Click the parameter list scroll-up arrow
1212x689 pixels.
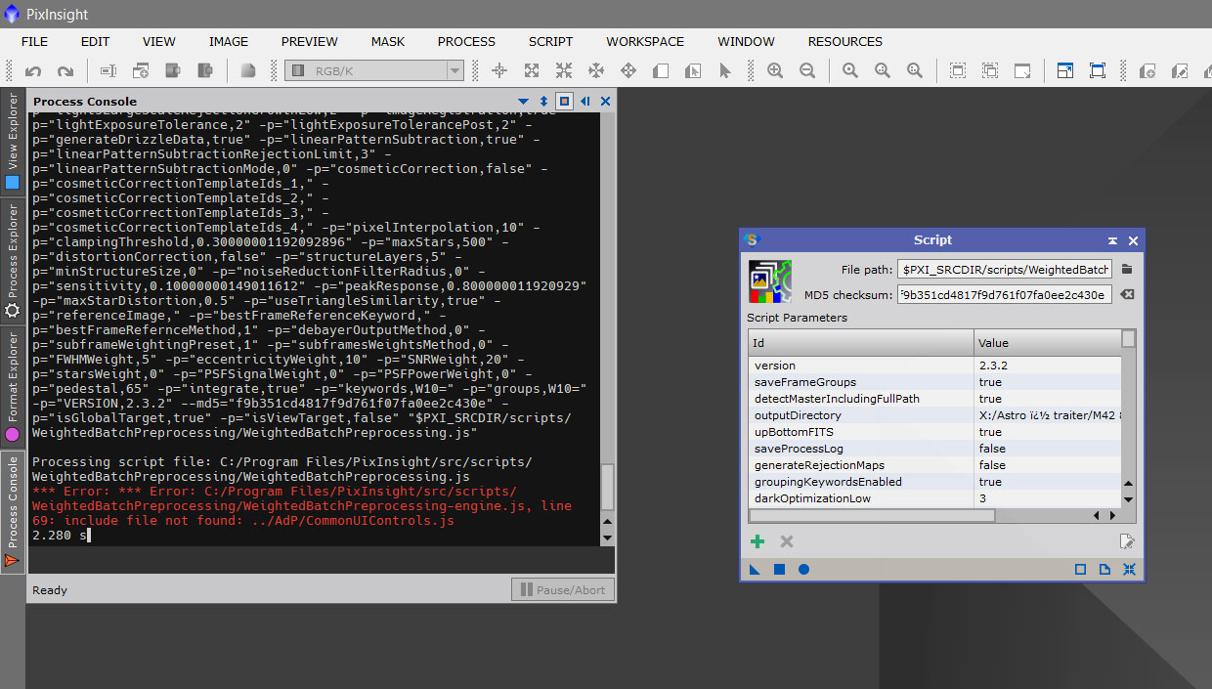click(1129, 483)
